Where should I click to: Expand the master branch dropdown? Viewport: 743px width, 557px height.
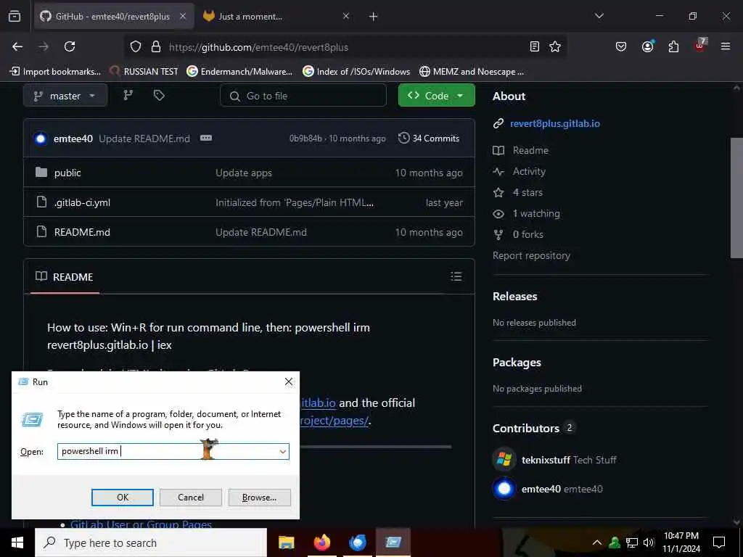click(65, 96)
